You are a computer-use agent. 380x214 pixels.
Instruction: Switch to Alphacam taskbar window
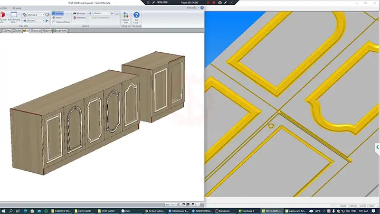(x=295, y=211)
